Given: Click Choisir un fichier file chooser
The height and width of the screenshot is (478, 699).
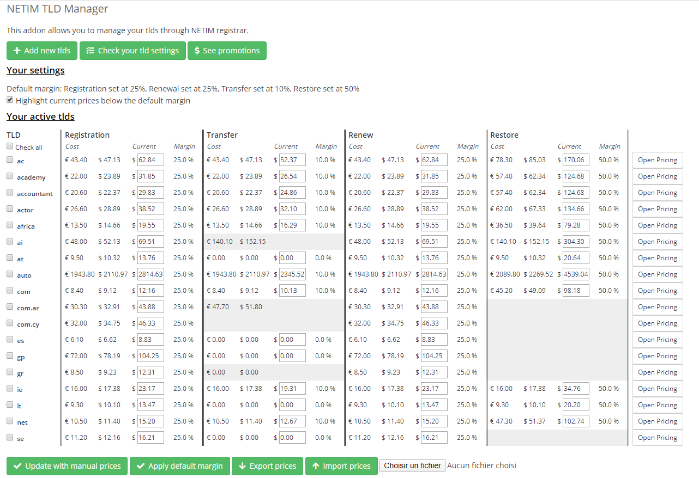Looking at the screenshot, I should point(412,465).
